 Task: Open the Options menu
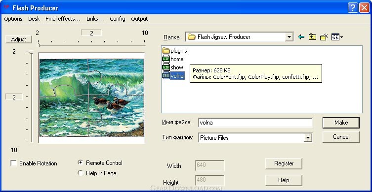click(x=13, y=19)
